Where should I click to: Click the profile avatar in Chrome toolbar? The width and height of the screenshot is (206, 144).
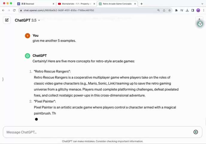pyautogui.click(x=198, y=10)
